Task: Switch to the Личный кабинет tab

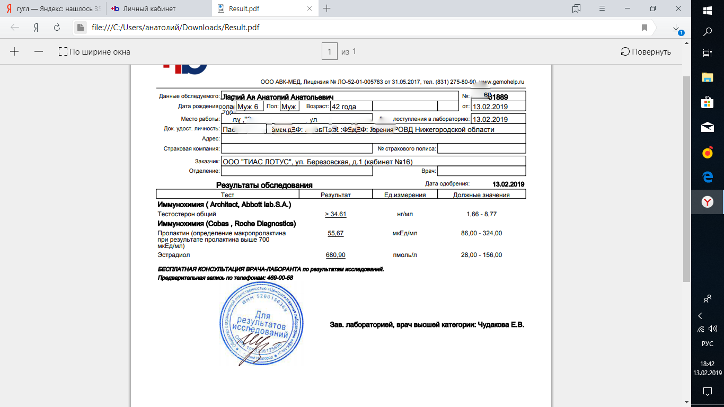Action: [148, 8]
